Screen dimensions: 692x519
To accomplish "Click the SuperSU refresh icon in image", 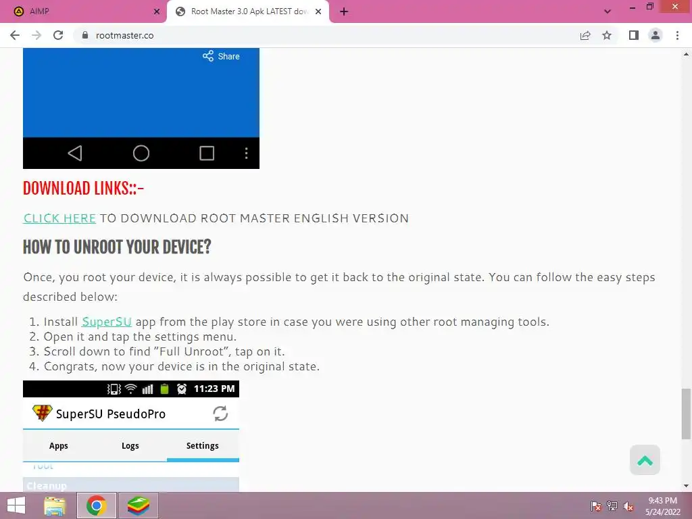I will point(220,414).
